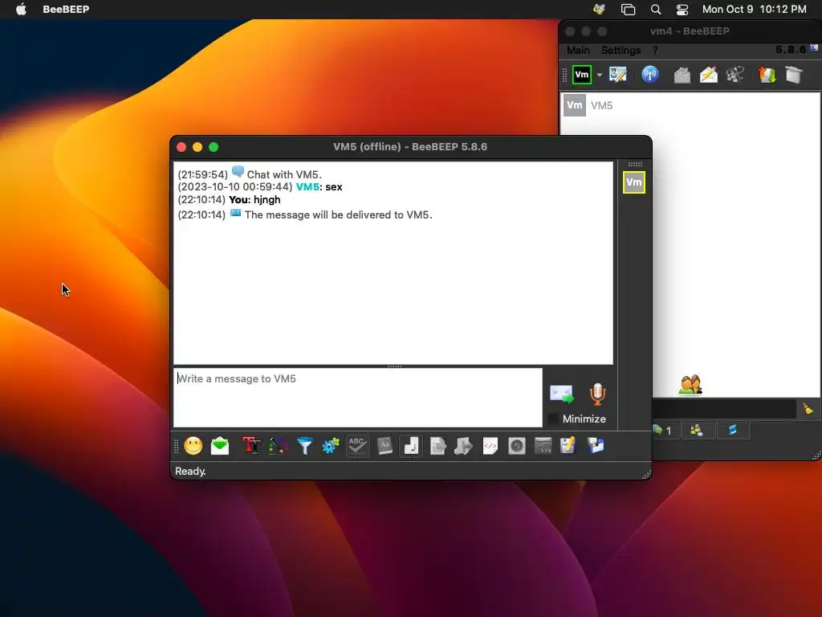Click the gray shared box icon in vm4
The height and width of the screenshot is (617, 822).
[x=794, y=75]
